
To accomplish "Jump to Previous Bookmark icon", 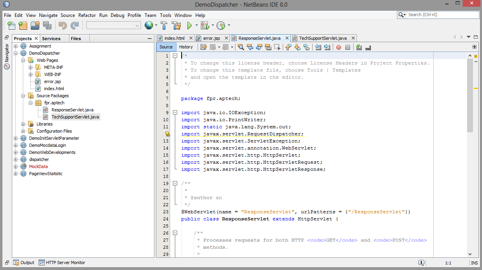I will click(x=288, y=47).
